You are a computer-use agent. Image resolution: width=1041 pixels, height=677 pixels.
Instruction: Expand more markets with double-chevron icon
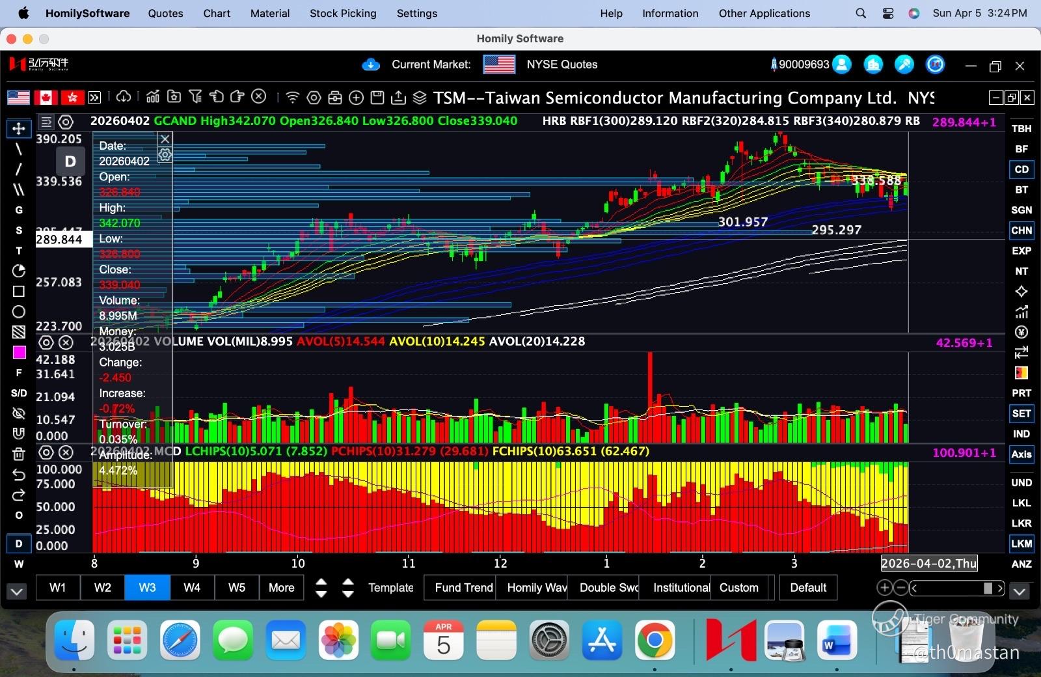pyautogui.click(x=94, y=98)
